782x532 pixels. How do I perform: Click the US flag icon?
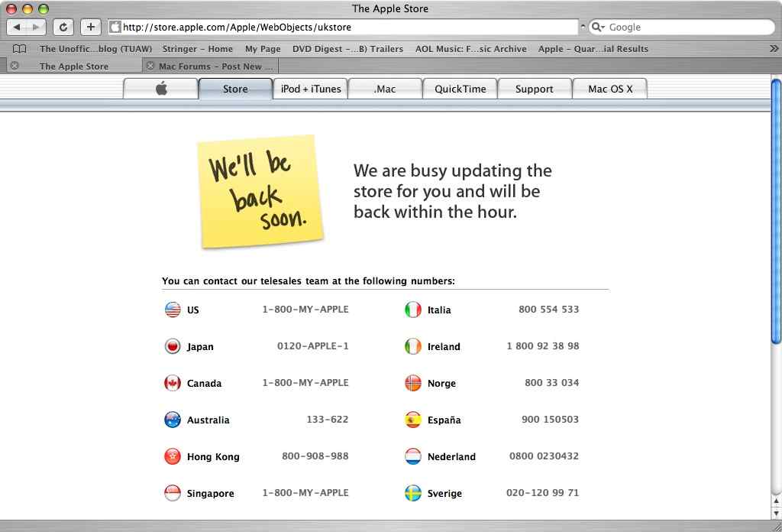click(x=173, y=310)
